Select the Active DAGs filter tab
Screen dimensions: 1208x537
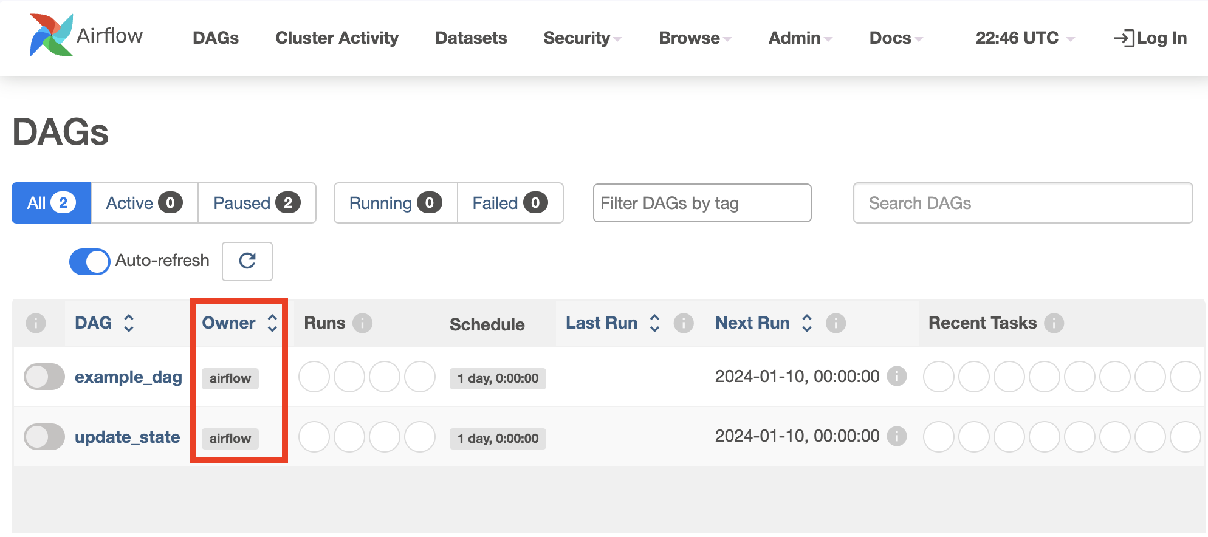[x=145, y=203]
